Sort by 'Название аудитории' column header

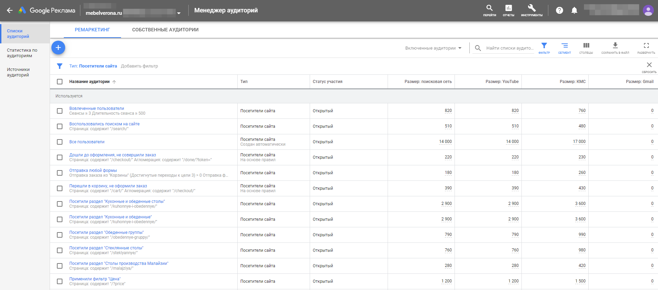89,82
